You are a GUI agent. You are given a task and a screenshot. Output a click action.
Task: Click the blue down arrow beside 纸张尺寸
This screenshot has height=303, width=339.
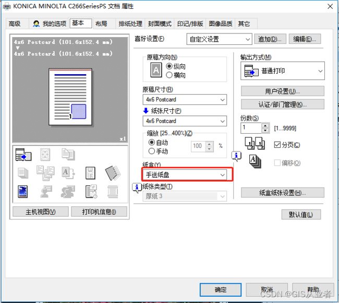[x=146, y=111]
